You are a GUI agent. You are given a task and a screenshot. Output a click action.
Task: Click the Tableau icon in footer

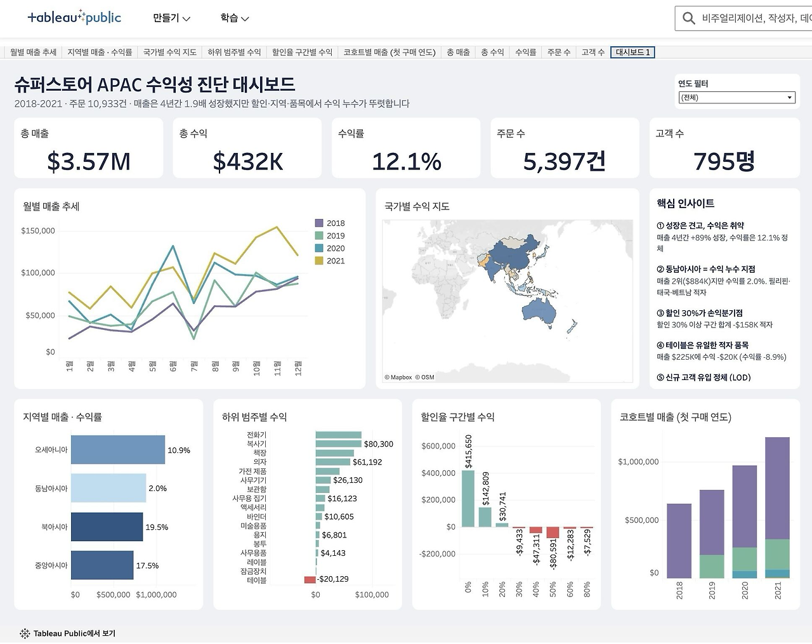[25, 633]
